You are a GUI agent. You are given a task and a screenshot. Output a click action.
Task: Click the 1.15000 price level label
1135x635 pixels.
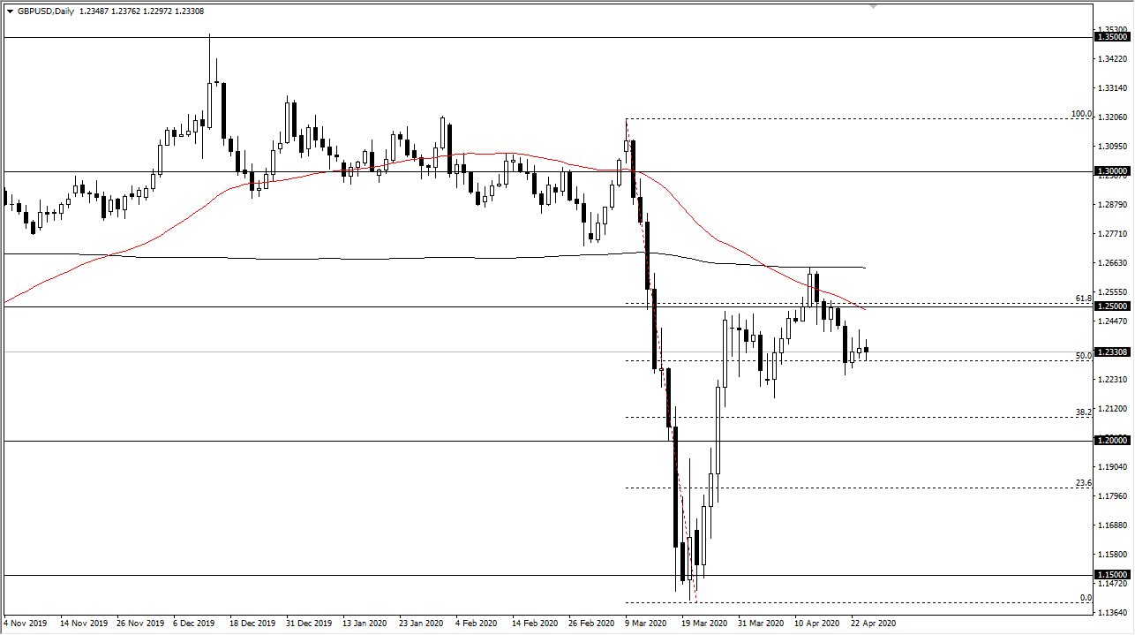1111,574
